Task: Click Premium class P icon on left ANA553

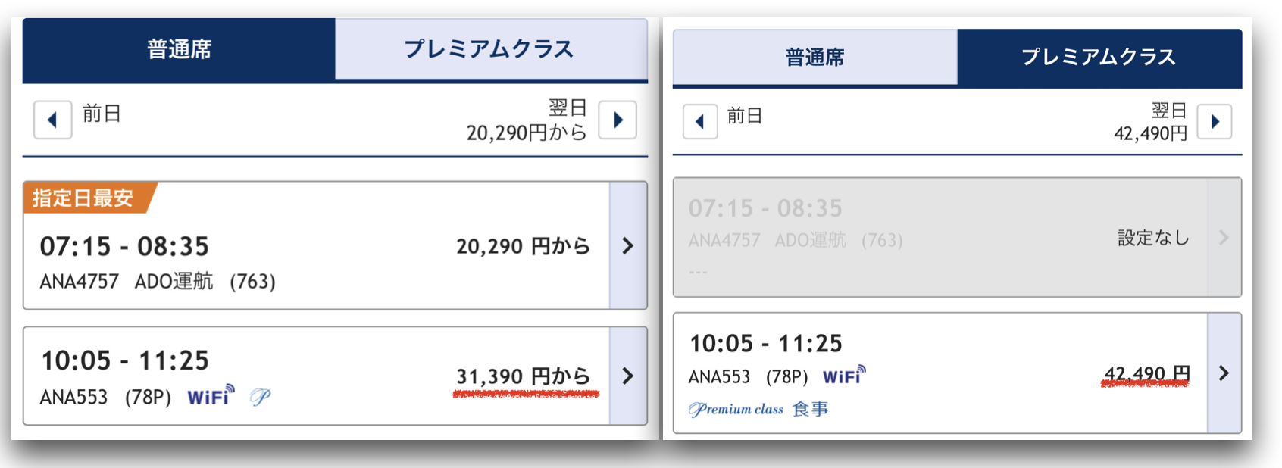Action: click(260, 396)
